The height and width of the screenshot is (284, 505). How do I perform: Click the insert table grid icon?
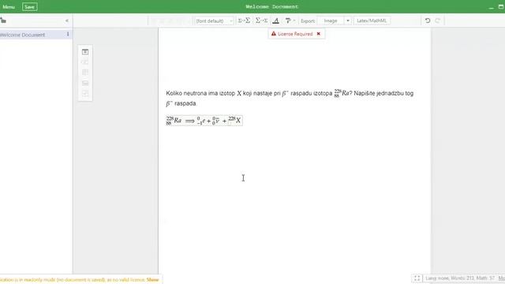click(85, 72)
